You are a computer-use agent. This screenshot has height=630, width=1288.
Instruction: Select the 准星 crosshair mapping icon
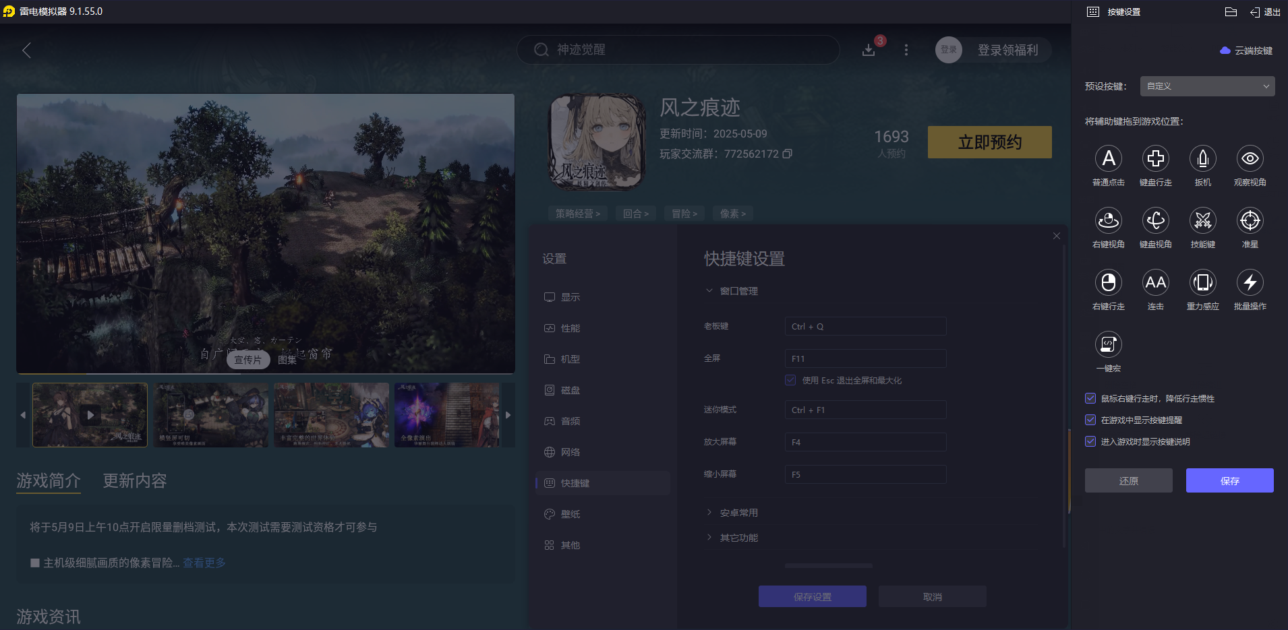click(x=1250, y=221)
